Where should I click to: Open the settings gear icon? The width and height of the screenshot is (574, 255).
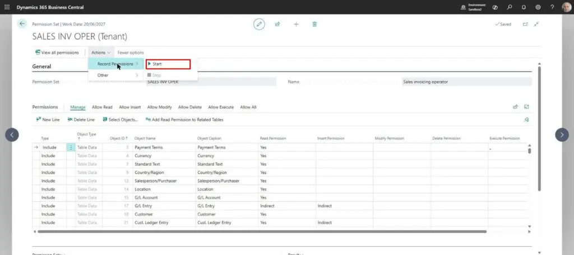tap(538, 7)
